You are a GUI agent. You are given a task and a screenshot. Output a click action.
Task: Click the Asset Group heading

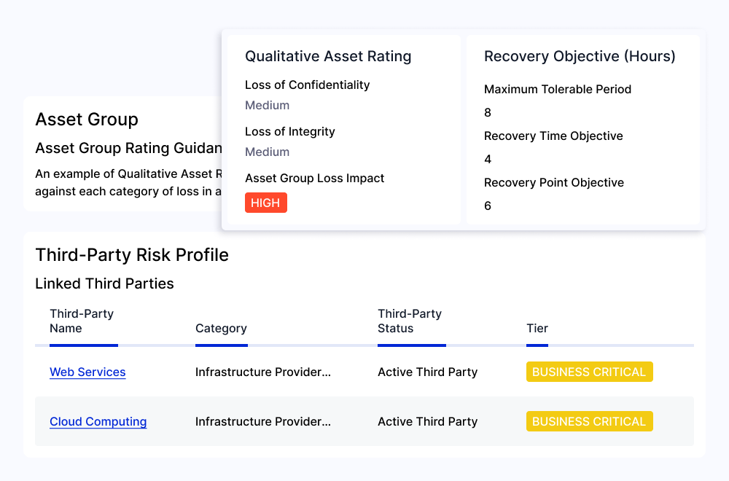click(87, 120)
